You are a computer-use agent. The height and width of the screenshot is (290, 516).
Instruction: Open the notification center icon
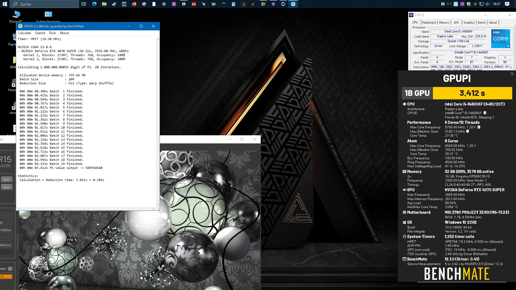(x=507, y=4)
